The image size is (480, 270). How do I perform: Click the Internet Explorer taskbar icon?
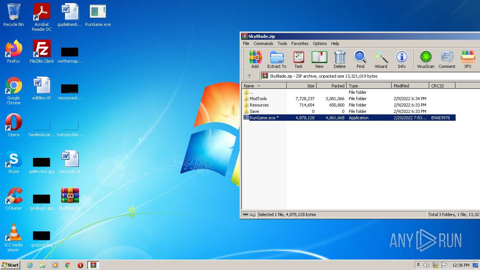point(30,265)
